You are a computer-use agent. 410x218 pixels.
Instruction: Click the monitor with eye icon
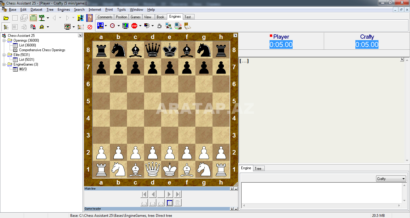click(x=68, y=27)
